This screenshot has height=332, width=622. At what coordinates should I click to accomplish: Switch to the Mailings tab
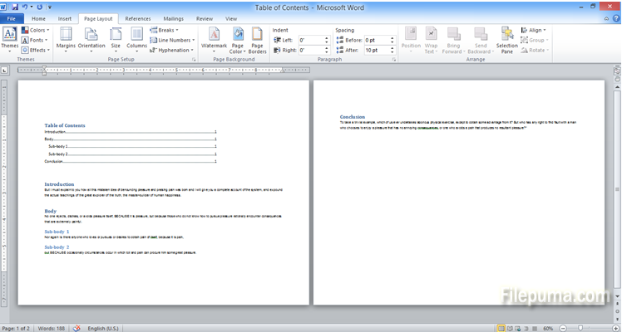[173, 17]
